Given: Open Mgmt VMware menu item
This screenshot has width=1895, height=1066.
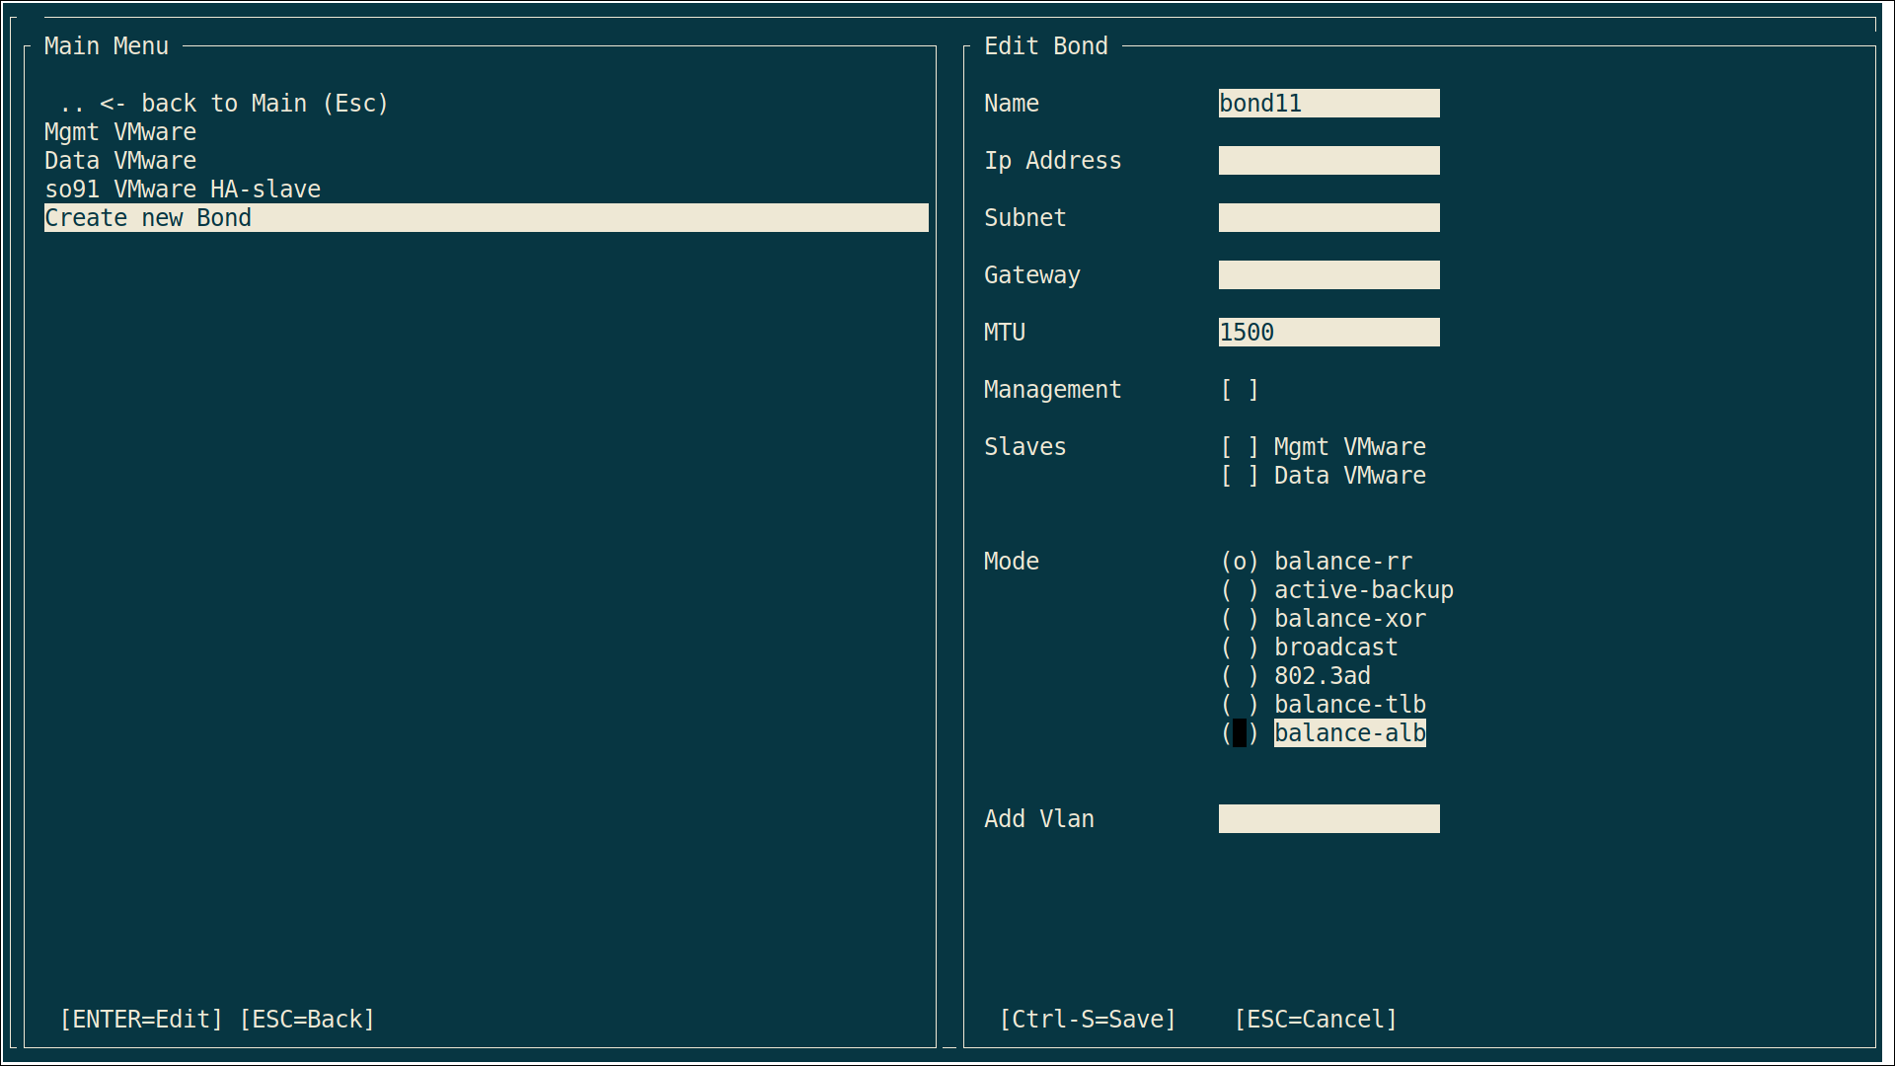Looking at the screenshot, I should click(x=120, y=132).
